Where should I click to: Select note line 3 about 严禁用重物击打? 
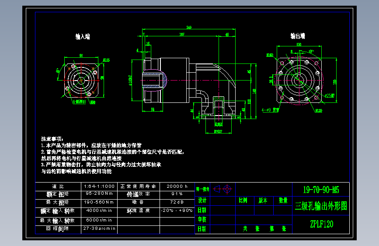(x=101, y=165)
